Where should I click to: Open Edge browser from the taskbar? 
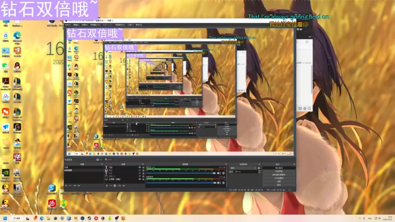[x=42, y=218]
